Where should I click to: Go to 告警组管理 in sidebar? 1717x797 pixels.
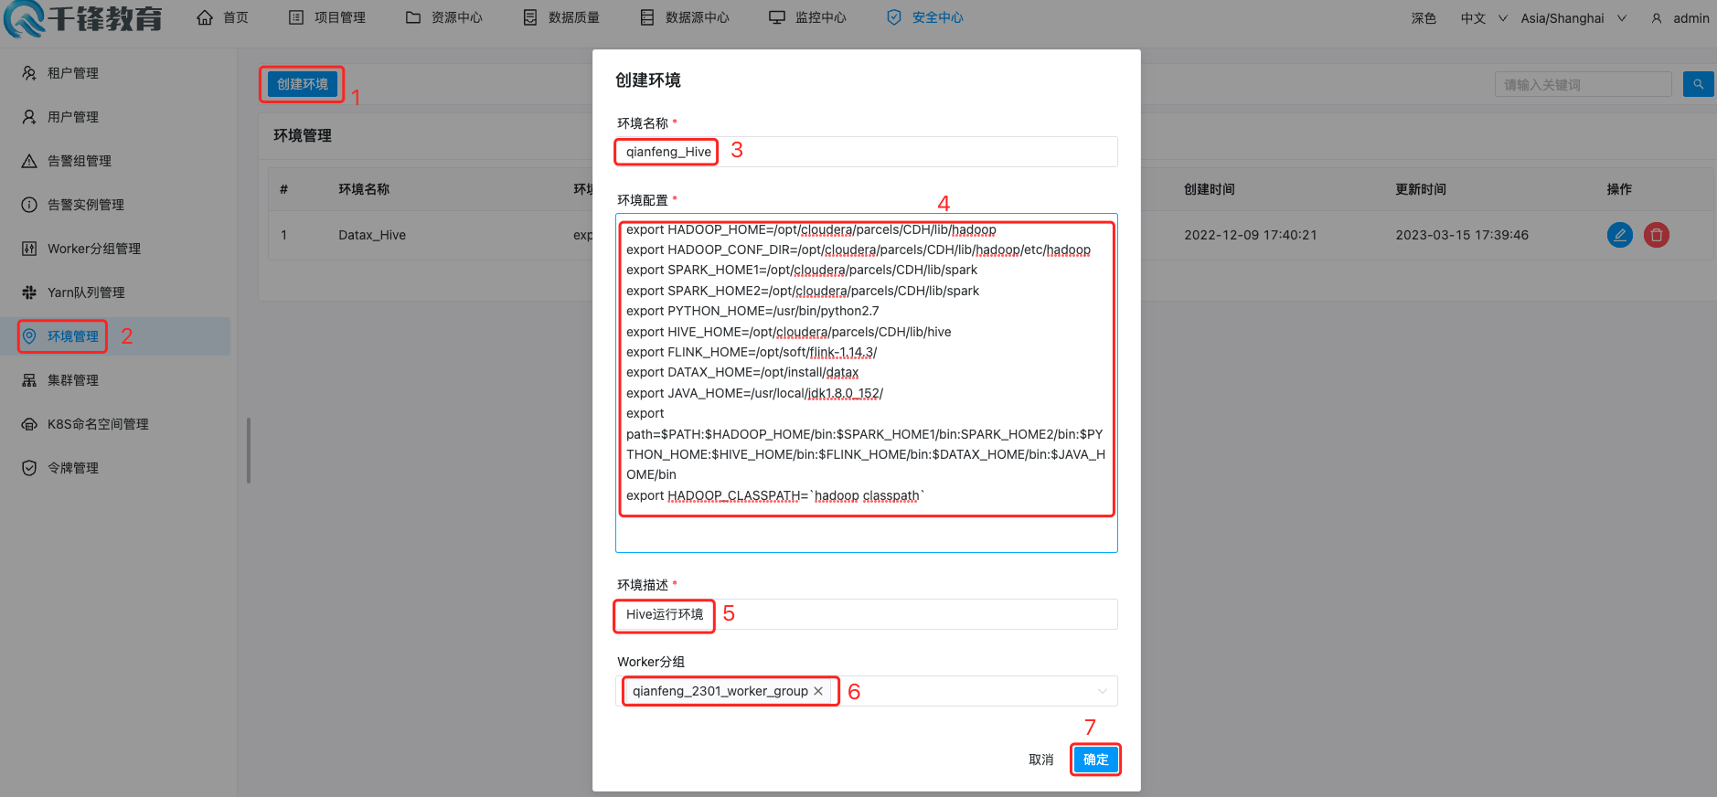click(80, 161)
